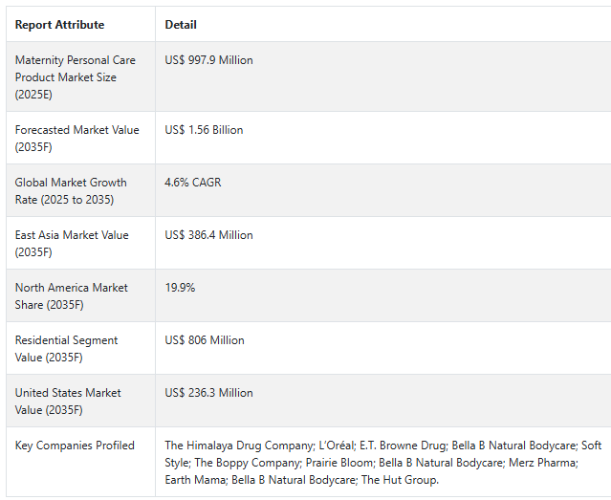Image resolution: width=611 pixels, height=500 pixels.
Task: Click the 4.6% CAGR value
Action: pyautogui.click(x=192, y=183)
